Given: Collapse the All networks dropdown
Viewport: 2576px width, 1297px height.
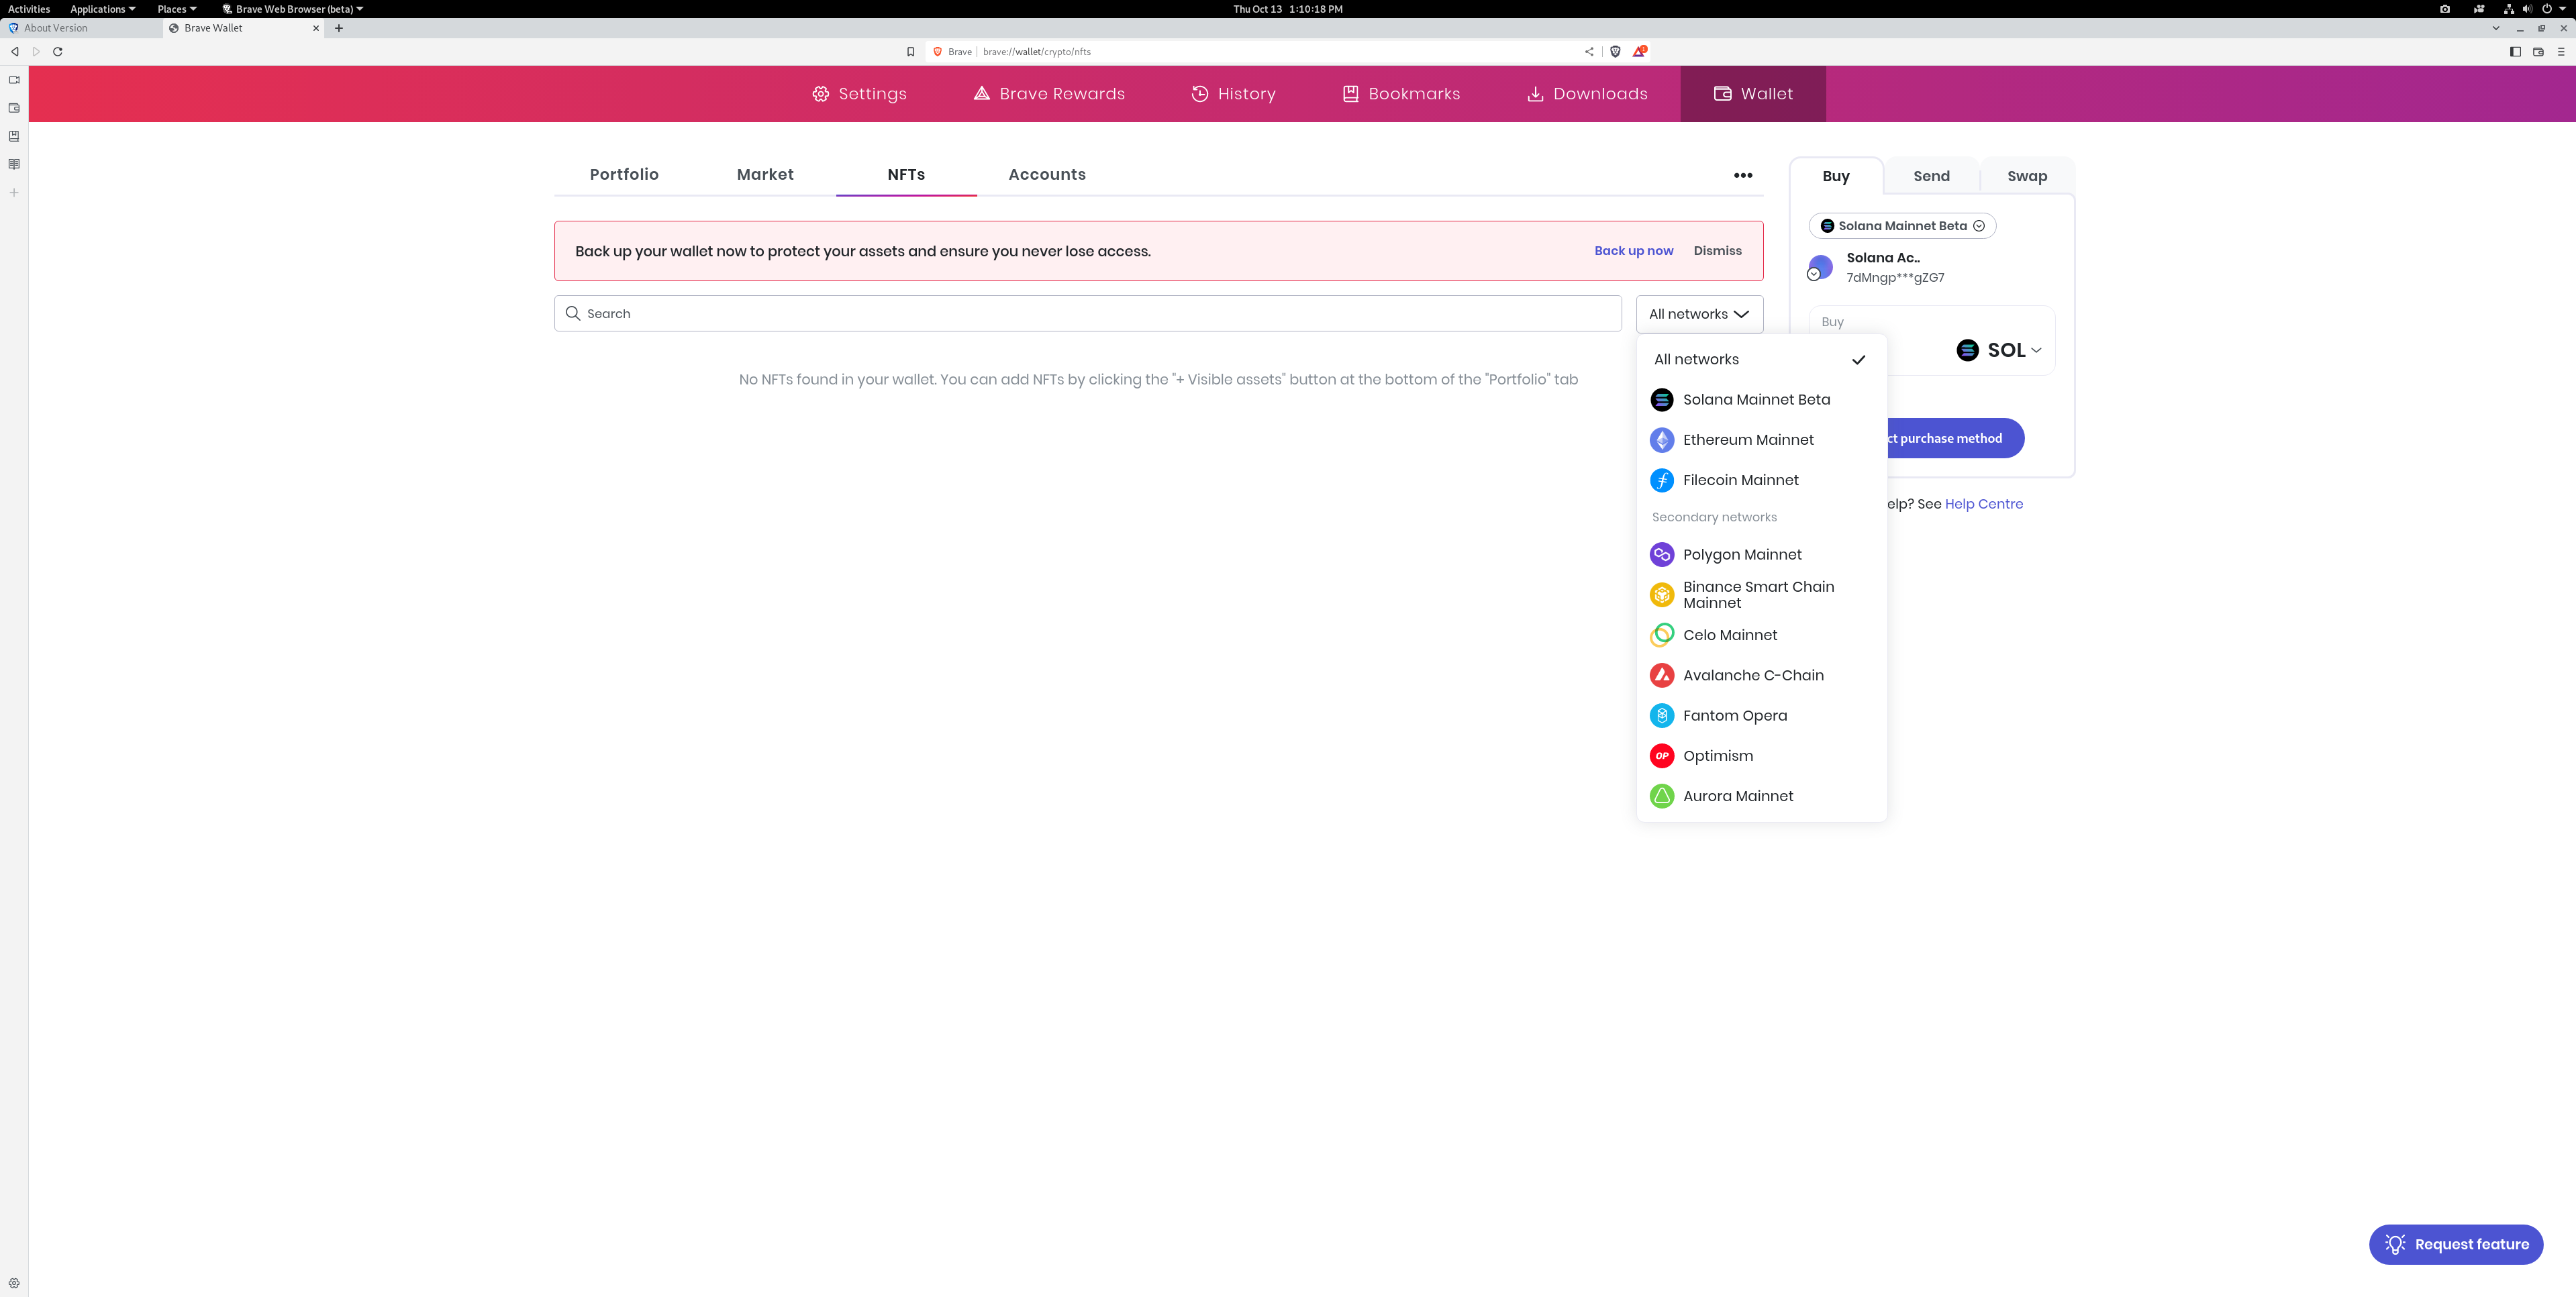Looking at the screenshot, I should [1698, 313].
